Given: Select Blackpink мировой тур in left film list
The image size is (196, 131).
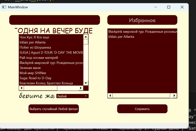Looking at the screenshot, I should 51,63.
